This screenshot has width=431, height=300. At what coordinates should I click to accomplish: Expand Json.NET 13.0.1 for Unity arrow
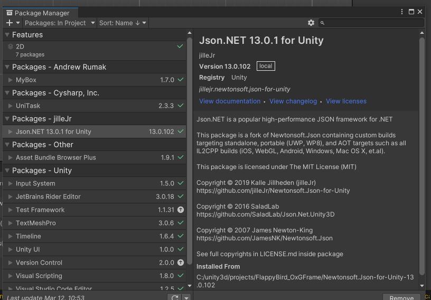[11, 132]
